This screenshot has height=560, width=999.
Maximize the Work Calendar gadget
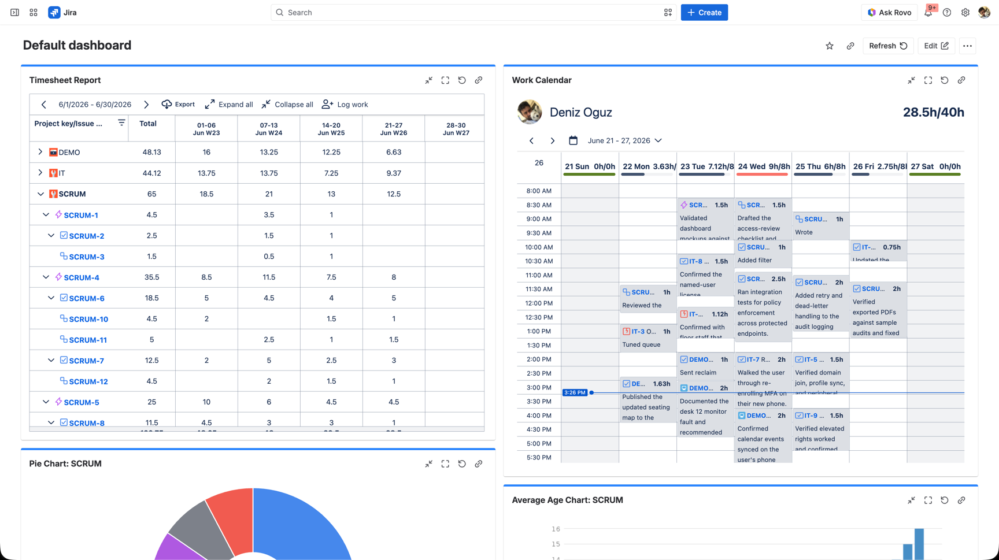coord(928,80)
